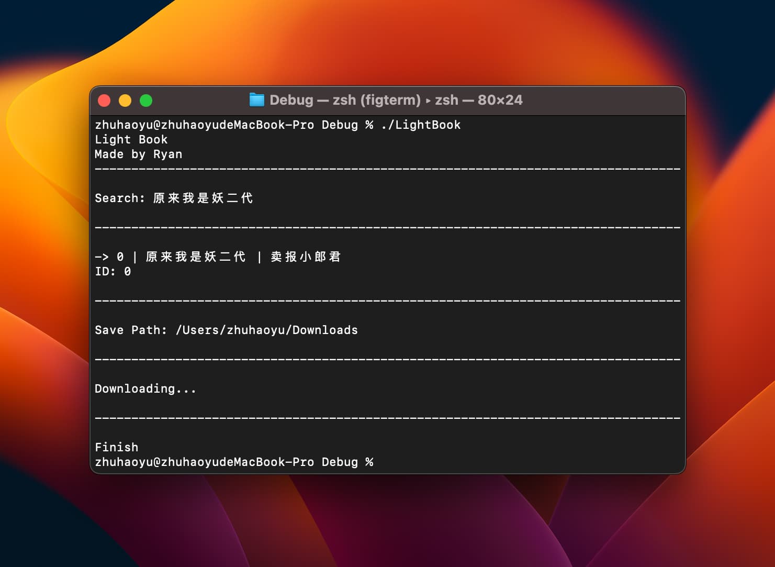Click the 'ID: 0' entry line
Image resolution: width=775 pixels, height=567 pixels.
click(x=113, y=272)
